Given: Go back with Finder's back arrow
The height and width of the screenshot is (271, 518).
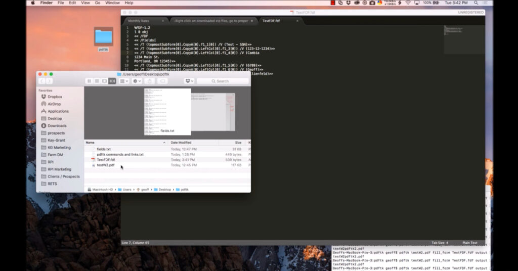Looking at the screenshot, I should [41, 81].
